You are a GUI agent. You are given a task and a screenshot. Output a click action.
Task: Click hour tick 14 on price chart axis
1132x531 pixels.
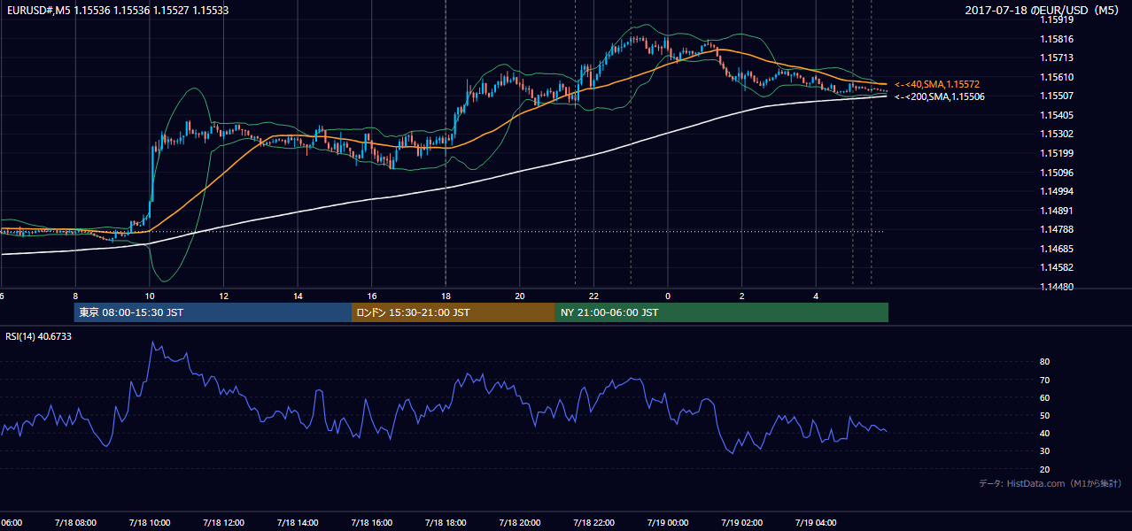tap(298, 296)
